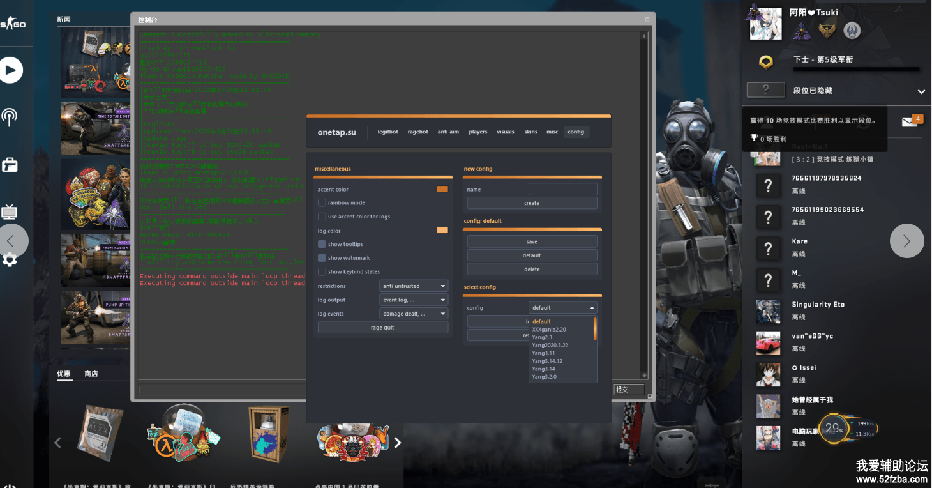Open the Play menu from sidebar

tap(10, 70)
